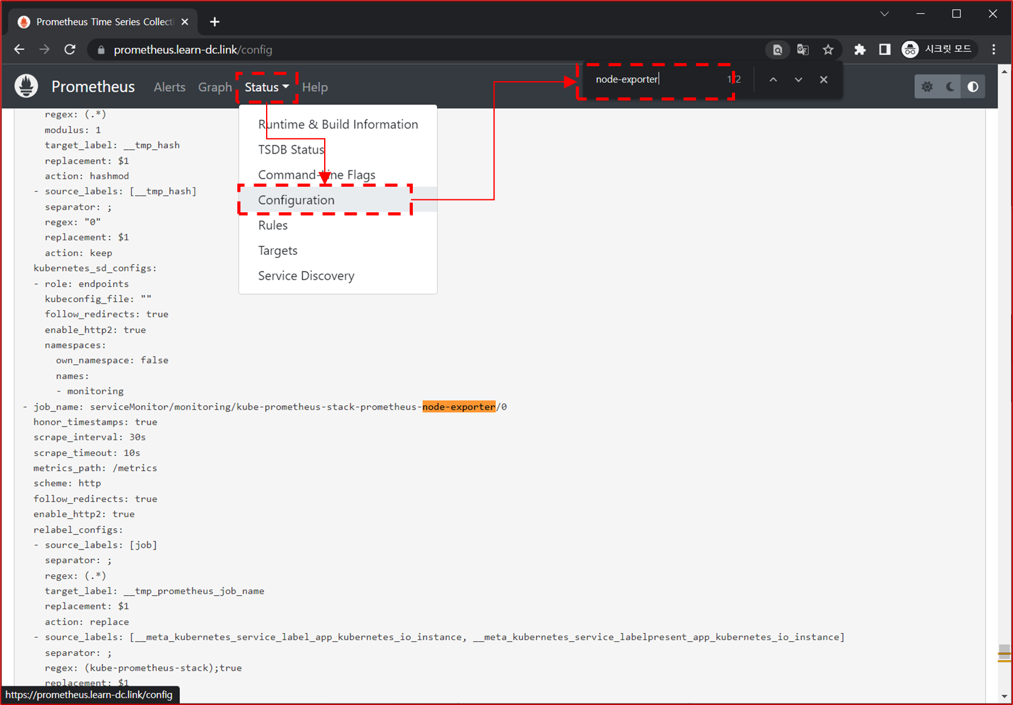This screenshot has width=1013, height=705.
Task: Open the Chrome three-dot menu icon
Action: point(994,49)
